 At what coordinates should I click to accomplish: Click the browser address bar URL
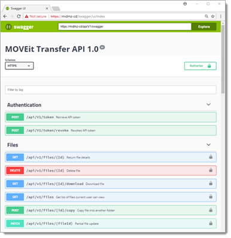coord(78,16)
